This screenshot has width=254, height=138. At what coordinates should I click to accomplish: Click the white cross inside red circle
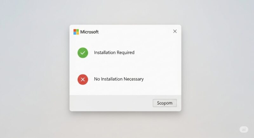click(x=83, y=79)
